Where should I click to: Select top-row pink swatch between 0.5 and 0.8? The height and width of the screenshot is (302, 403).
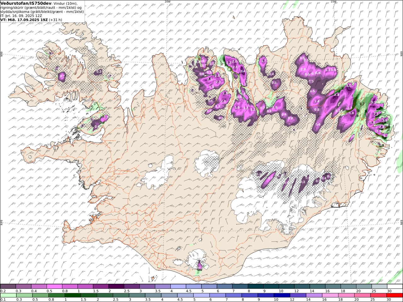[54, 287]
